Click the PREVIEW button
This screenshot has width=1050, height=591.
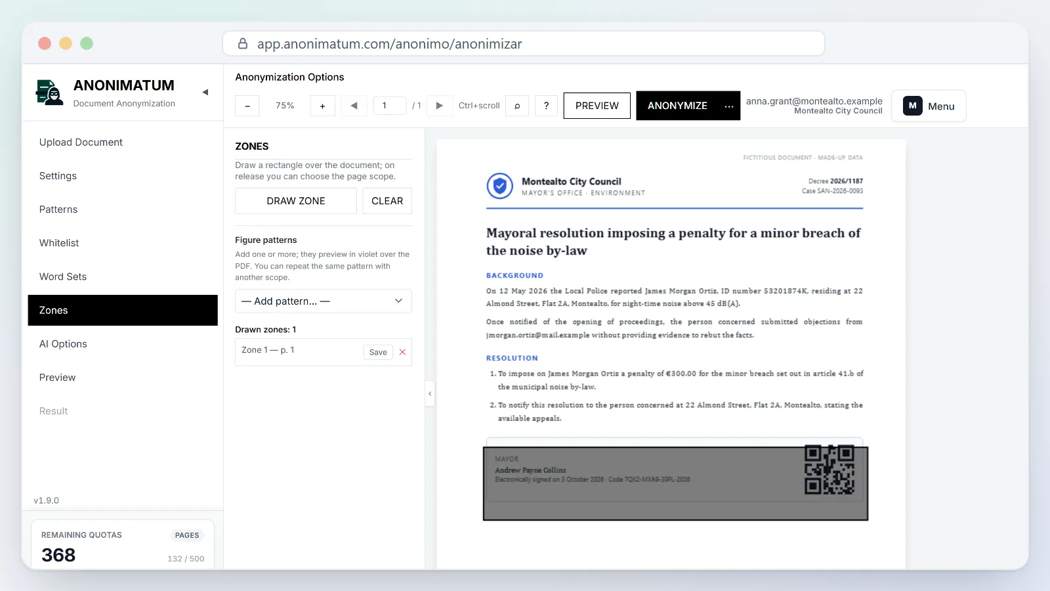597,106
